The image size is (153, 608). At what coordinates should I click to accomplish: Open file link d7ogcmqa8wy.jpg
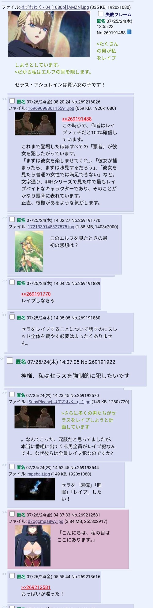point(45,521)
